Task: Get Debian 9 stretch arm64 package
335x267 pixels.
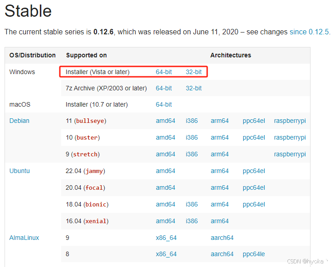Action: [219, 154]
